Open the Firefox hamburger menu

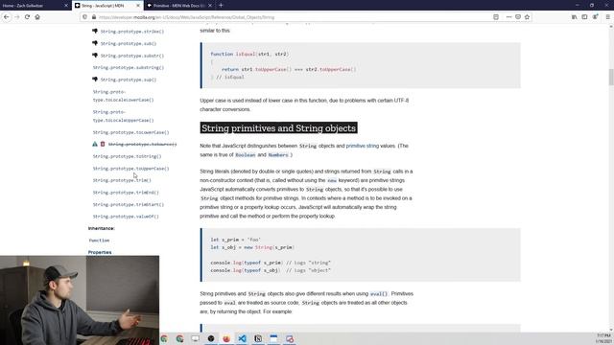(x=607, y=17)
